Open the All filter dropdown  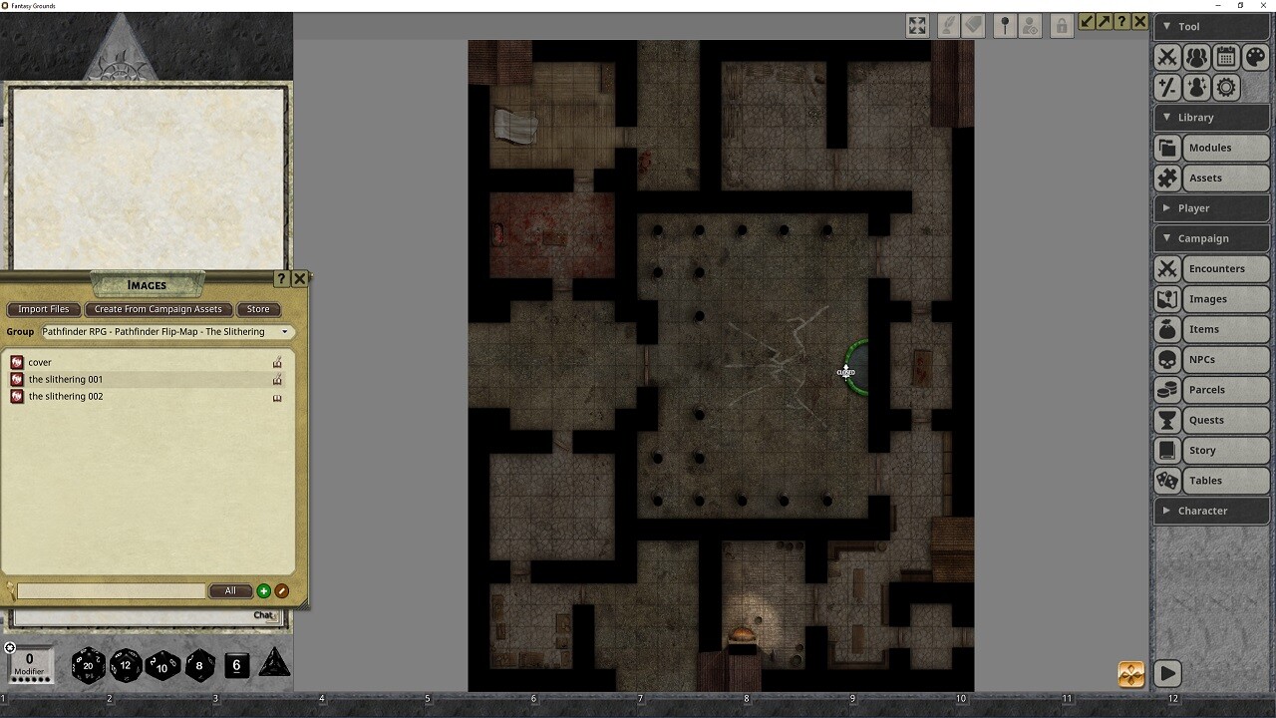point(230,590)
